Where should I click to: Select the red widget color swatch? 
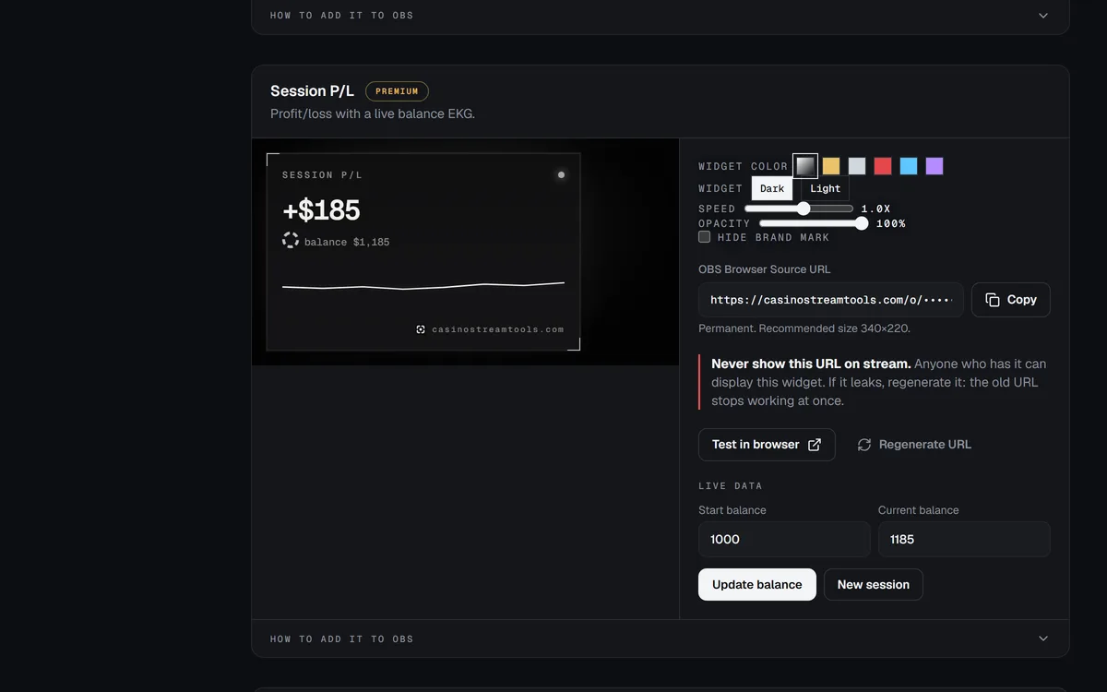(883, 166)
